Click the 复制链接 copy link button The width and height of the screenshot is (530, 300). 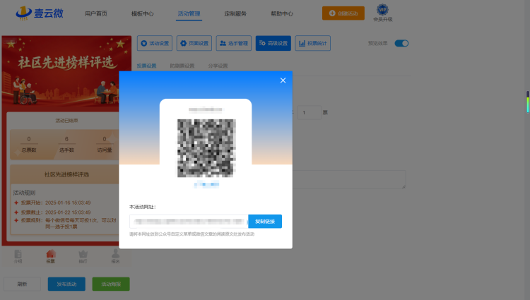coord(265,222)
